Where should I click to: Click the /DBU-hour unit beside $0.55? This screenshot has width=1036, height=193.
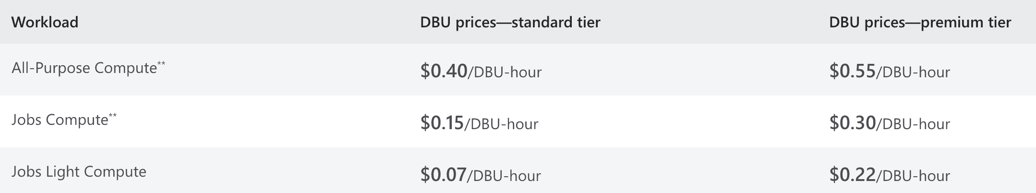click(914, 72)
